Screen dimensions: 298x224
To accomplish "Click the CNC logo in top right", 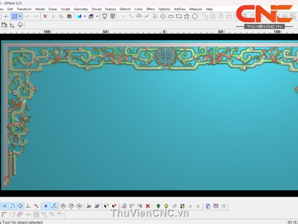I will click(x=264, y=15).
